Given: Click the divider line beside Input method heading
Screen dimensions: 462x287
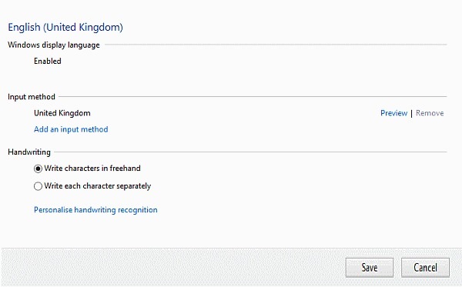Looking at the screenshot, I should click(x=253, y=96).
